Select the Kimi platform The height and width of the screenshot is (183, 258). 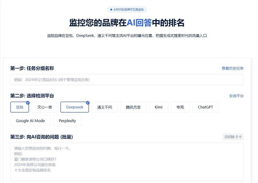(x=159, y=107)
